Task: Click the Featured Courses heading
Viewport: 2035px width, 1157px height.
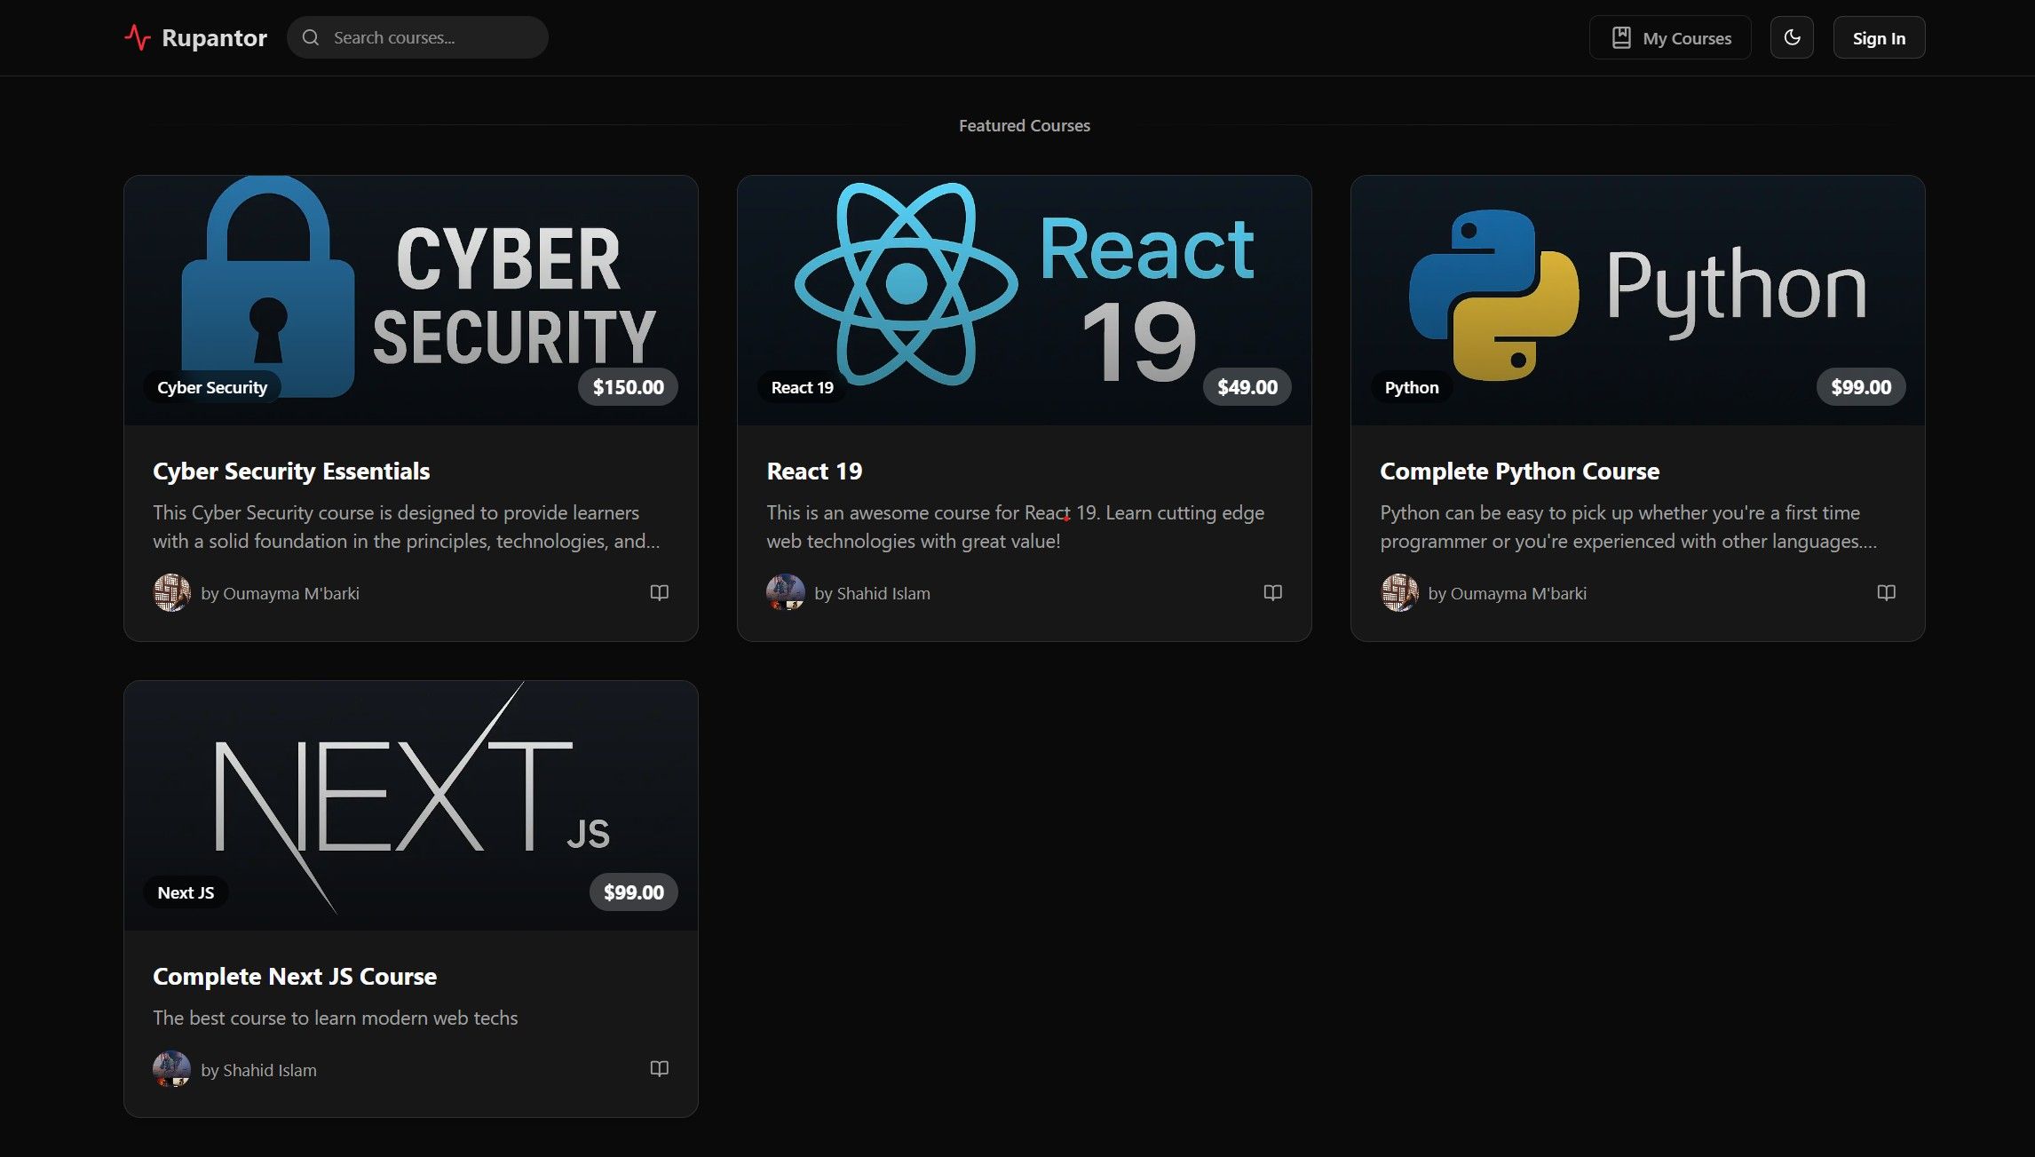Action: click(1025, 125)
